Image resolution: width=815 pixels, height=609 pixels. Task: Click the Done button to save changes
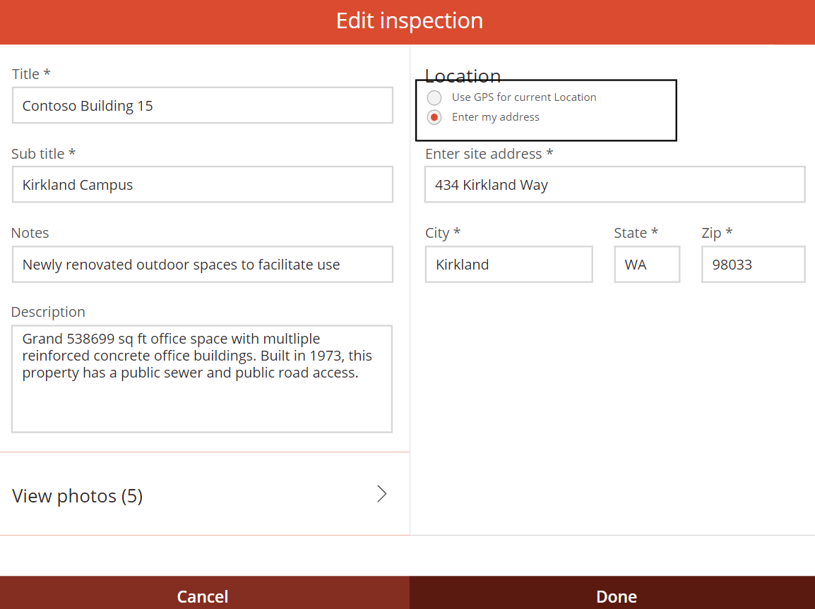(x=616, y=596)
